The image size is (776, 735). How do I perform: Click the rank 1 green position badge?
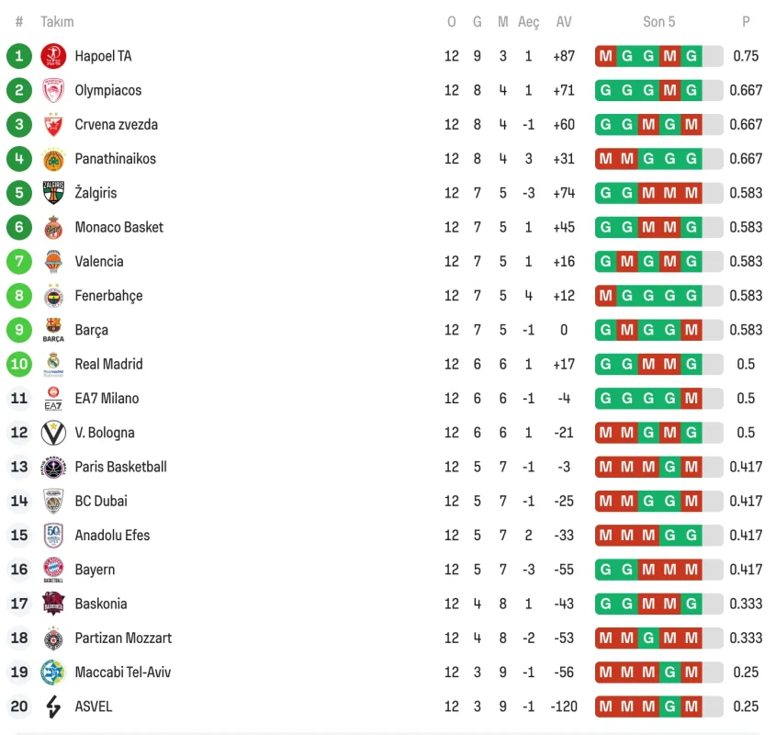click(x=18, y=56)
